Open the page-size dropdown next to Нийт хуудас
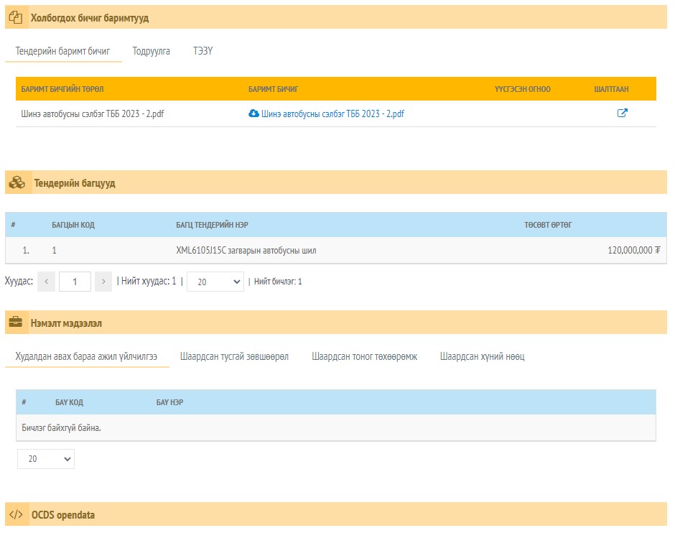 tap(215, 282)
